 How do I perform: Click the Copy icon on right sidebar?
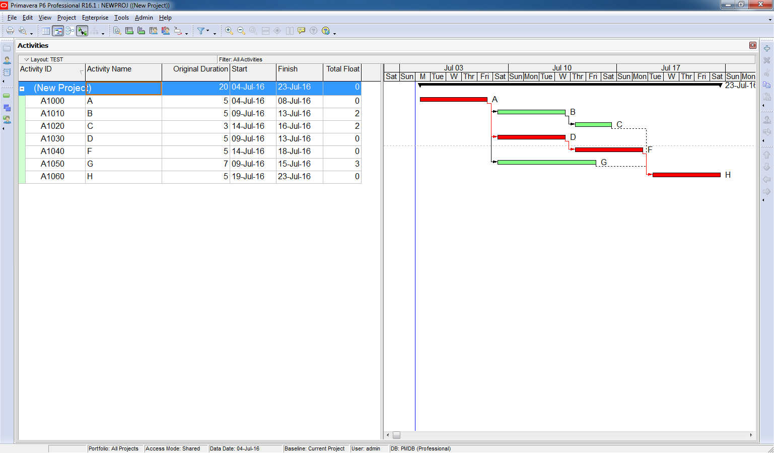[x=766, y=85]
